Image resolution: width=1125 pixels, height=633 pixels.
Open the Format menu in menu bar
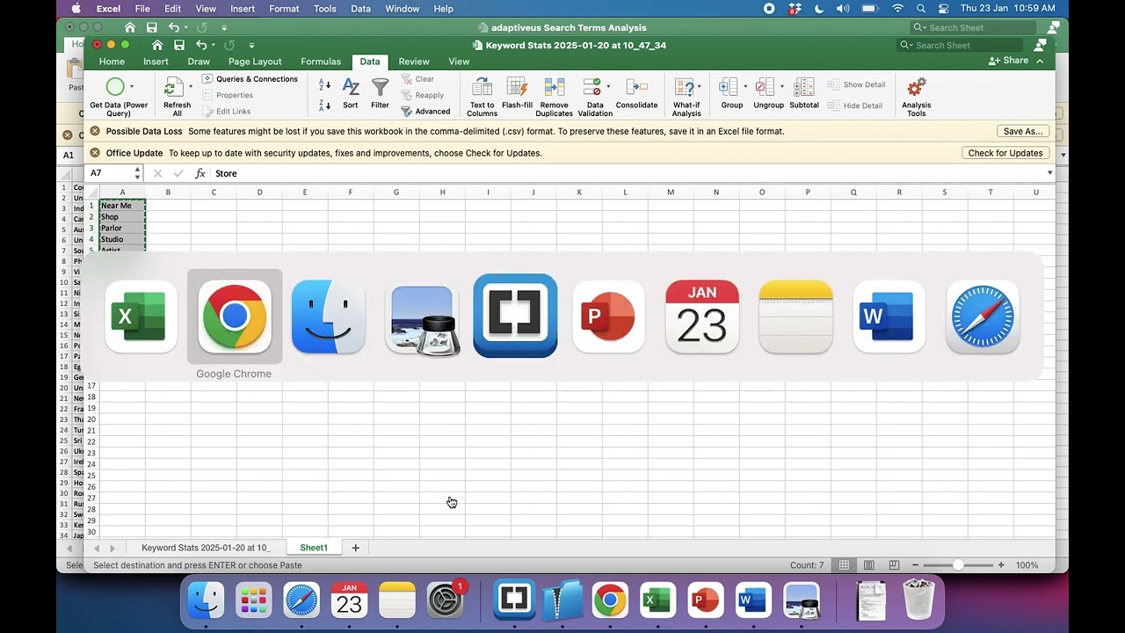[x=284, y=9]
